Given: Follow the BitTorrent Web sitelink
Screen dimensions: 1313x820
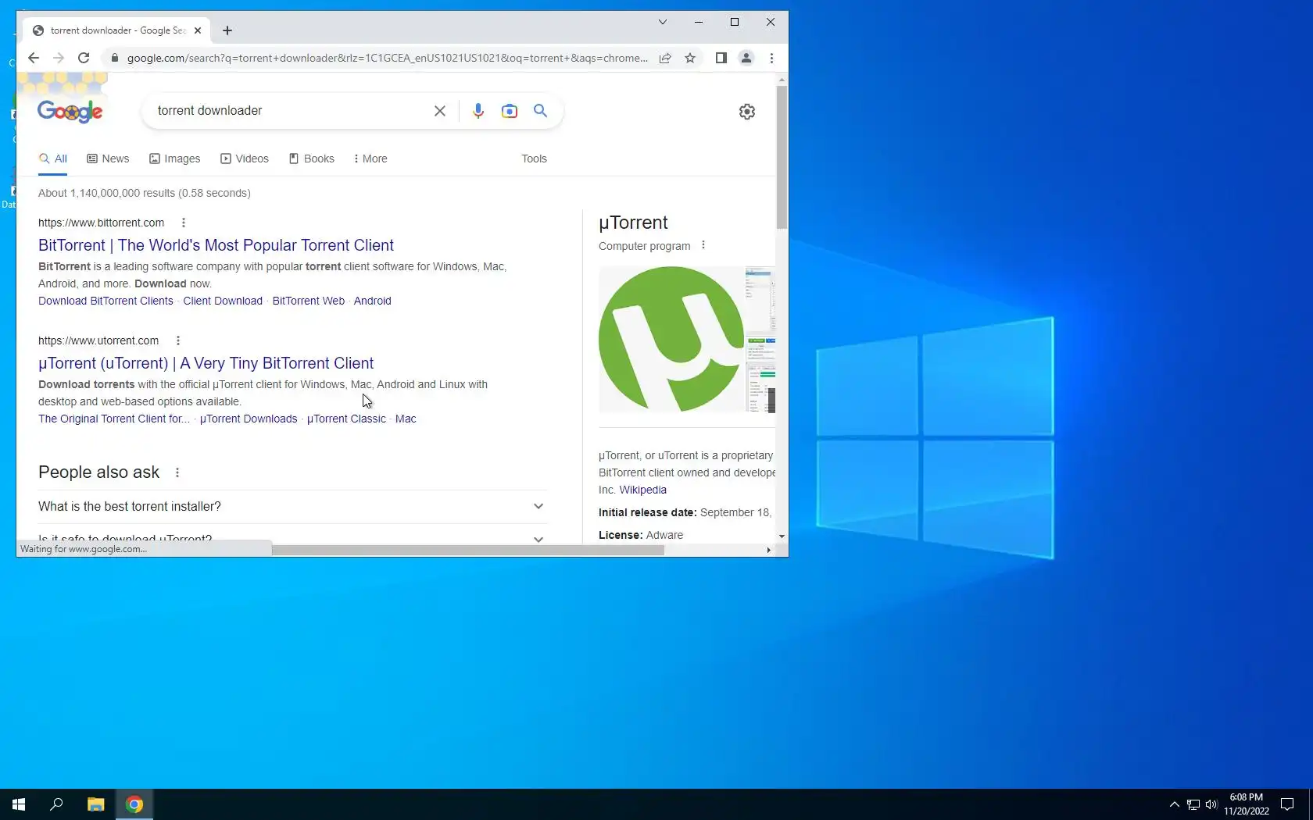Looking at the screenshot, I should [x=309, y=301].
